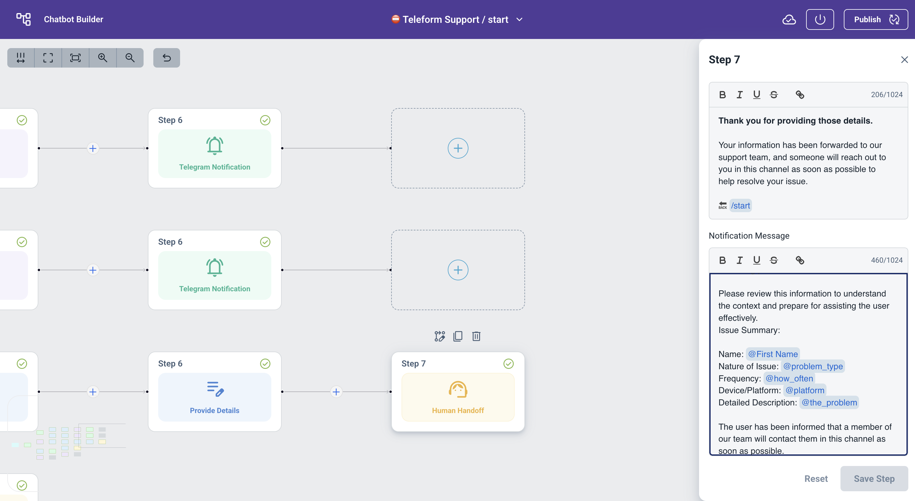Add a step after middle Telegram Notification
The image size is (915, 501).
(458, 270)
